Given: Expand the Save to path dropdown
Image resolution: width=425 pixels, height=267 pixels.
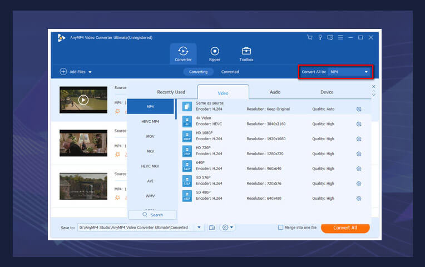Looking at the screenshot, I should (x=199, y=228).
